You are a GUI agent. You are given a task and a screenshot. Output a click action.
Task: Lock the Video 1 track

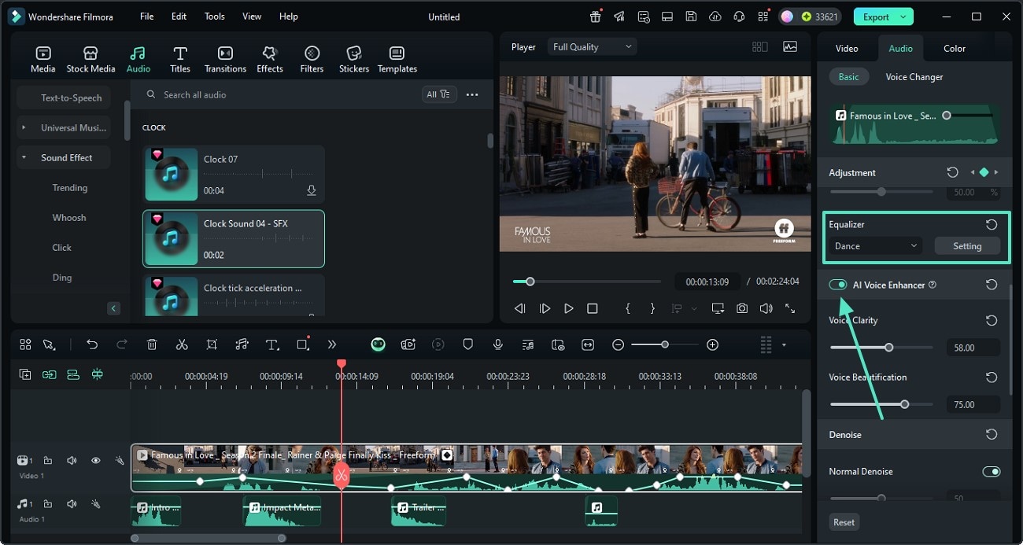pyautogui.click(x=48, y=461)
